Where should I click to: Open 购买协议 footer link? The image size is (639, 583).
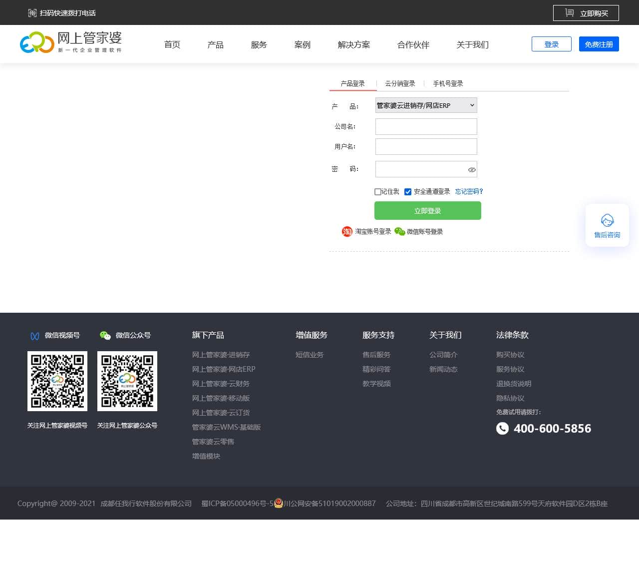coord(510,355)
